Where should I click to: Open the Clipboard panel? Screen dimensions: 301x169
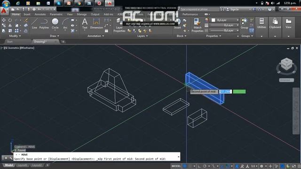tap(275, 27)
